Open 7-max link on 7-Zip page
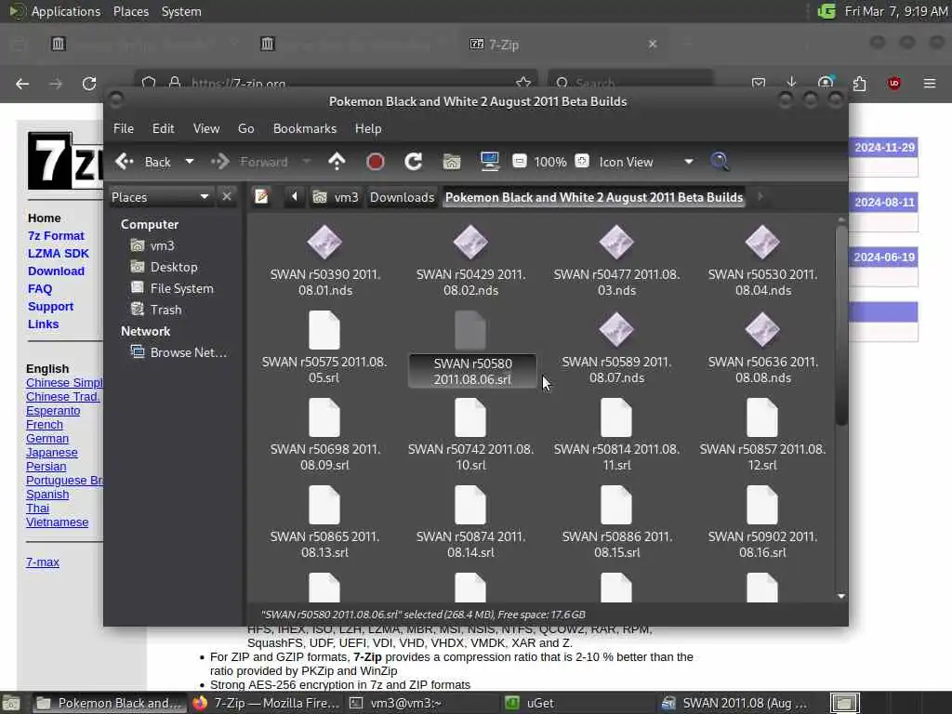Image resolution: width=952 pixels, height=714 pixels. click(x=43, y=562)
